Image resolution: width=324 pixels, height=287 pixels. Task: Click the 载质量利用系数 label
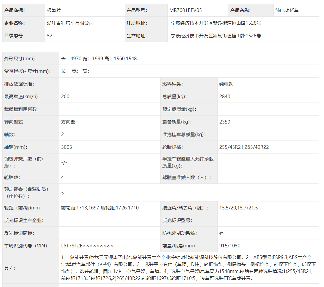tap(21, 109)
